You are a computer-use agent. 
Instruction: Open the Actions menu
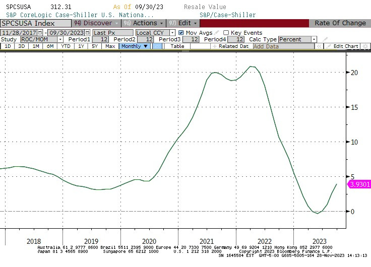coord(144,23)
